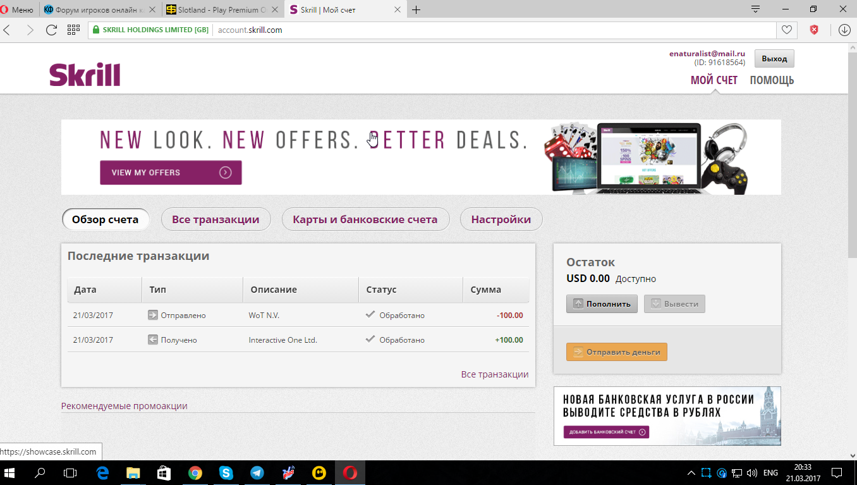Open Windows search from the taskbar
This screenshot has height=485, width=857.
coord(40,473)
